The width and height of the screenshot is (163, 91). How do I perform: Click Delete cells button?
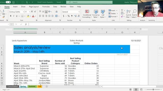(113, 13)
